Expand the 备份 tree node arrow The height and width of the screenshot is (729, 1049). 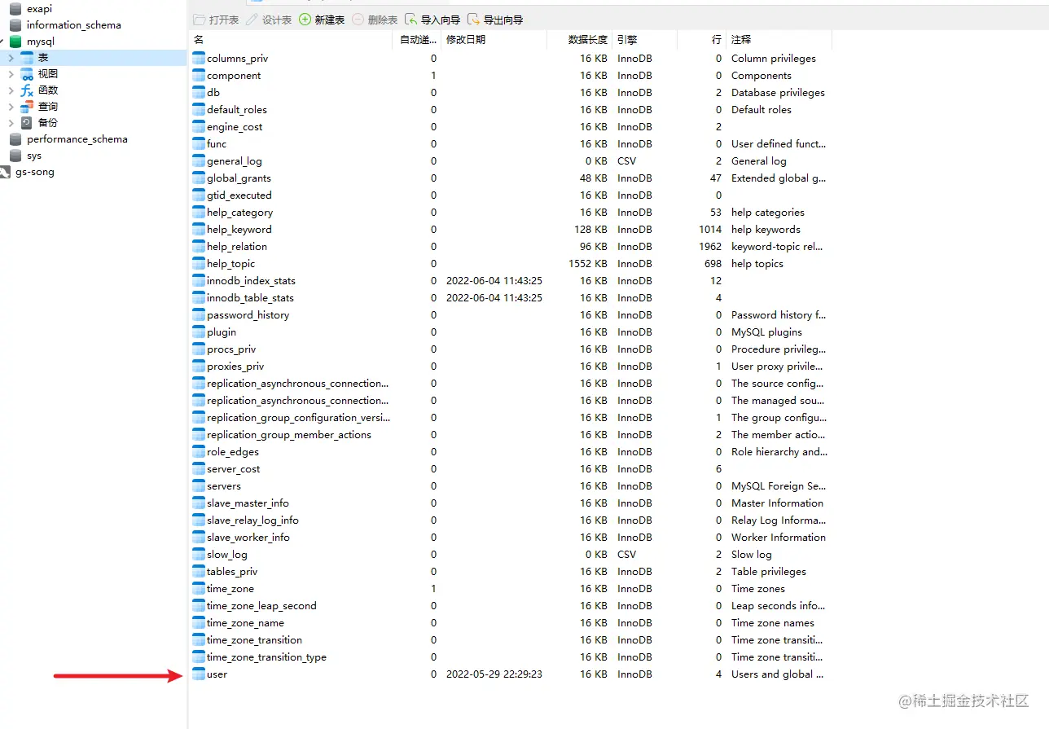11,122
